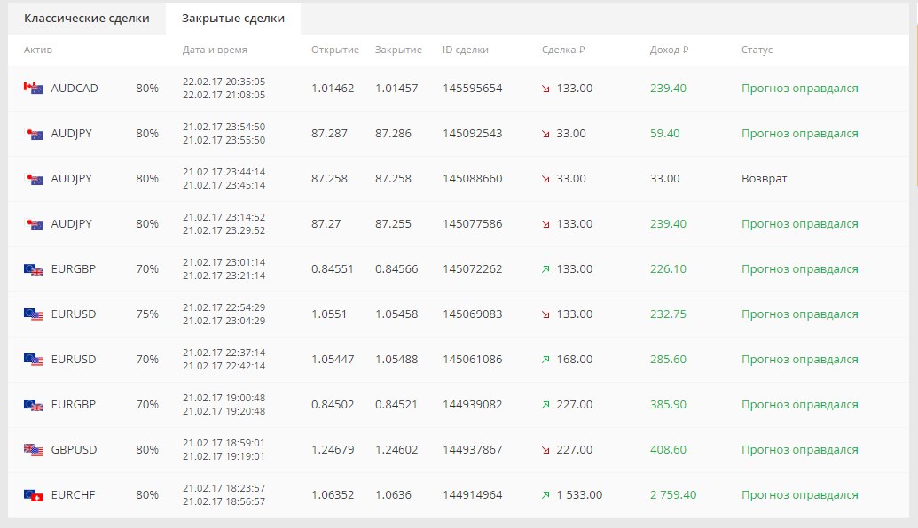Click flag icon for AUDJPY trade 145092543
918x528 pixels.
(x=33, y=134)
